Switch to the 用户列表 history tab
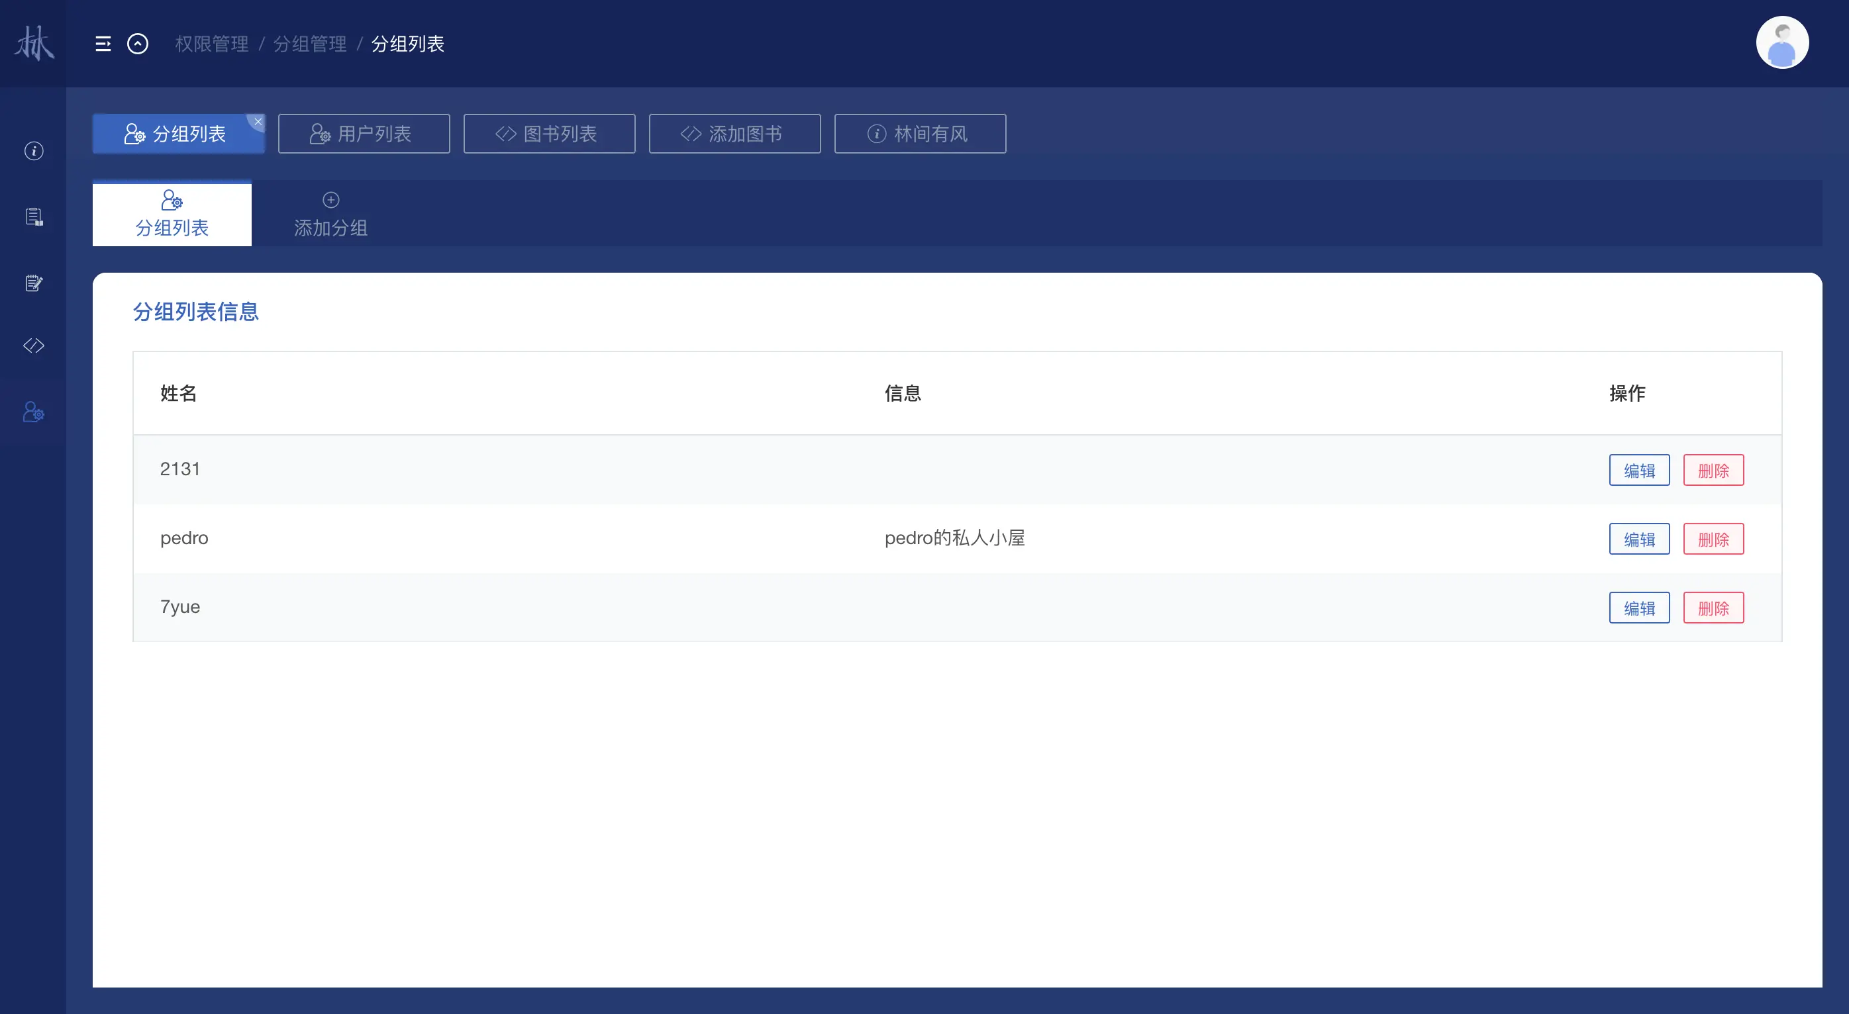Viewport: 1849px width, 1014px height. click(364, 134)
